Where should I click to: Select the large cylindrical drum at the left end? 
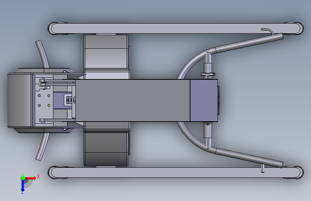click(x=20, y=100)
